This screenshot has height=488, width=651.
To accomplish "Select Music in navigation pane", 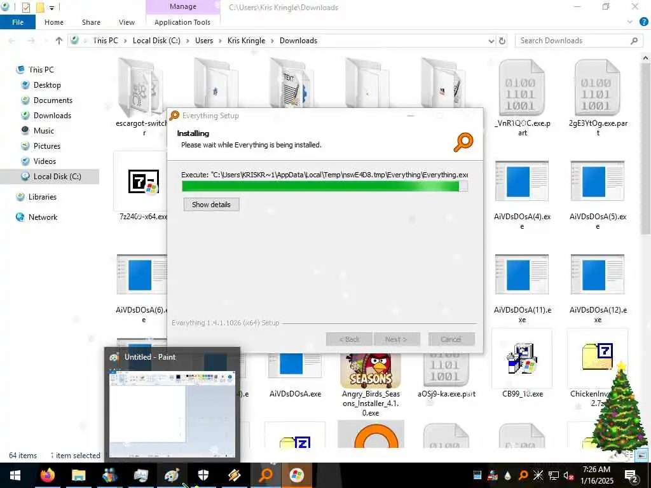I will (x=44, y=131).
